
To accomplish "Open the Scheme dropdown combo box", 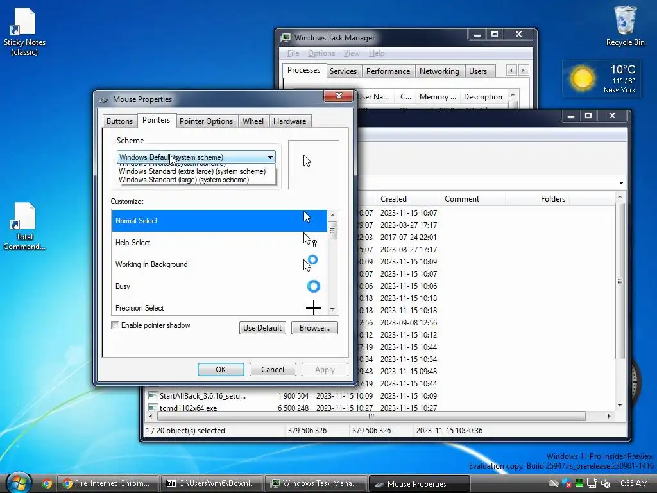I will (x=196, y=157).
